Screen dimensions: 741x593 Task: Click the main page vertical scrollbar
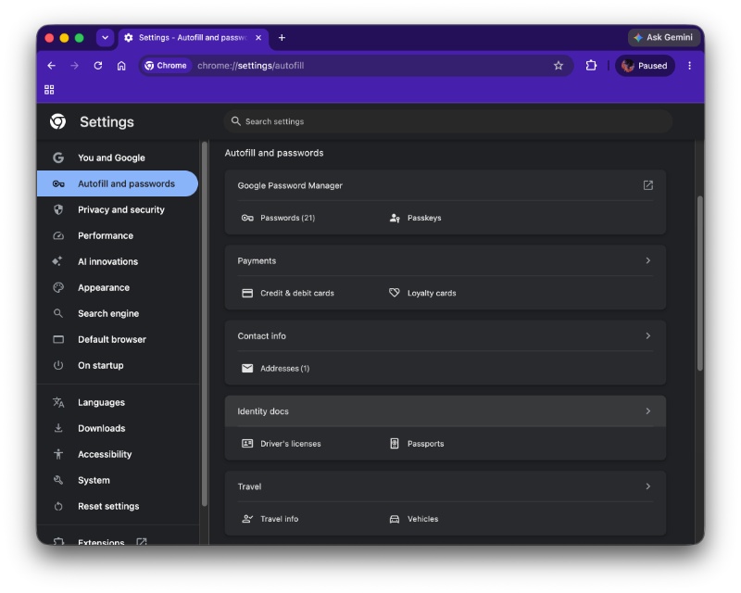700,283
